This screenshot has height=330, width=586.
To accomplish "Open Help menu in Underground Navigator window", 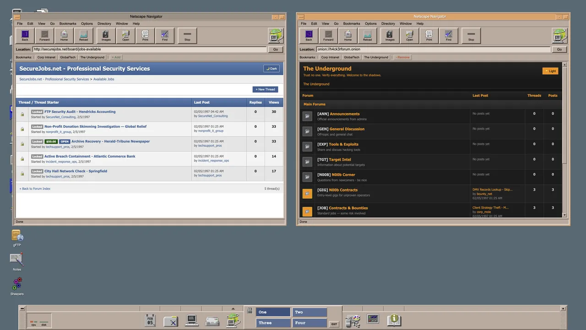I will (420, 23).
